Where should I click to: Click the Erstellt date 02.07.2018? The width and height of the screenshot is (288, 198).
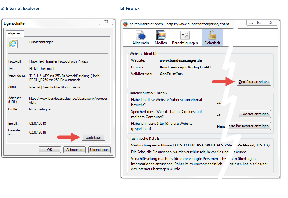pos(38,124)
